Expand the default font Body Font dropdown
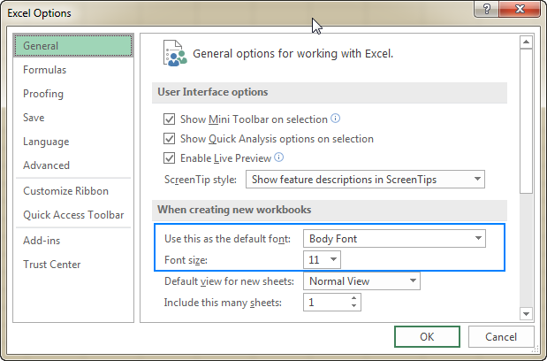 point(394,239)
